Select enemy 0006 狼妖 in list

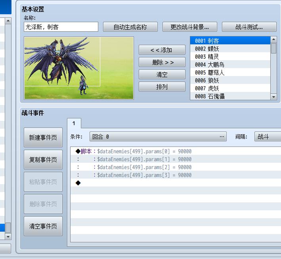pos(230,80)
